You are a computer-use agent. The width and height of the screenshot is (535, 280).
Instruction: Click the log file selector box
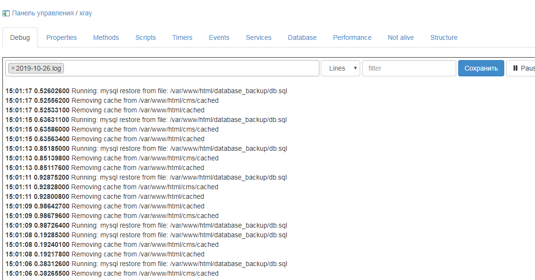pyautogui.click(x=192, y=68)
